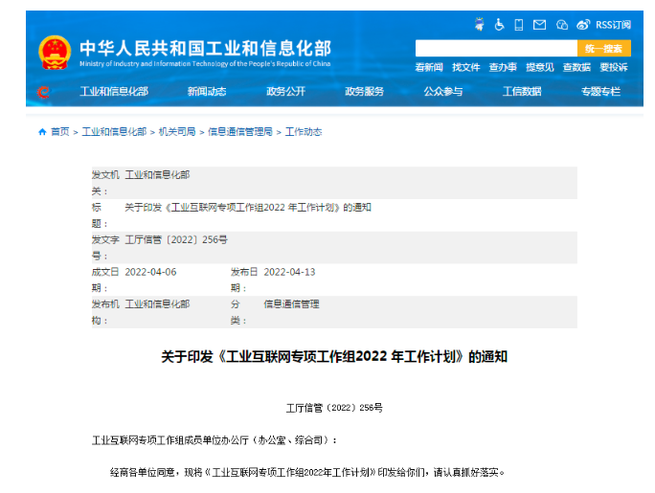Viewport: 655px width, 493px height.
Task: Click the salutation line 工业互联网专项工作组成员单位办公厅
Action: [x=215, y=440]
